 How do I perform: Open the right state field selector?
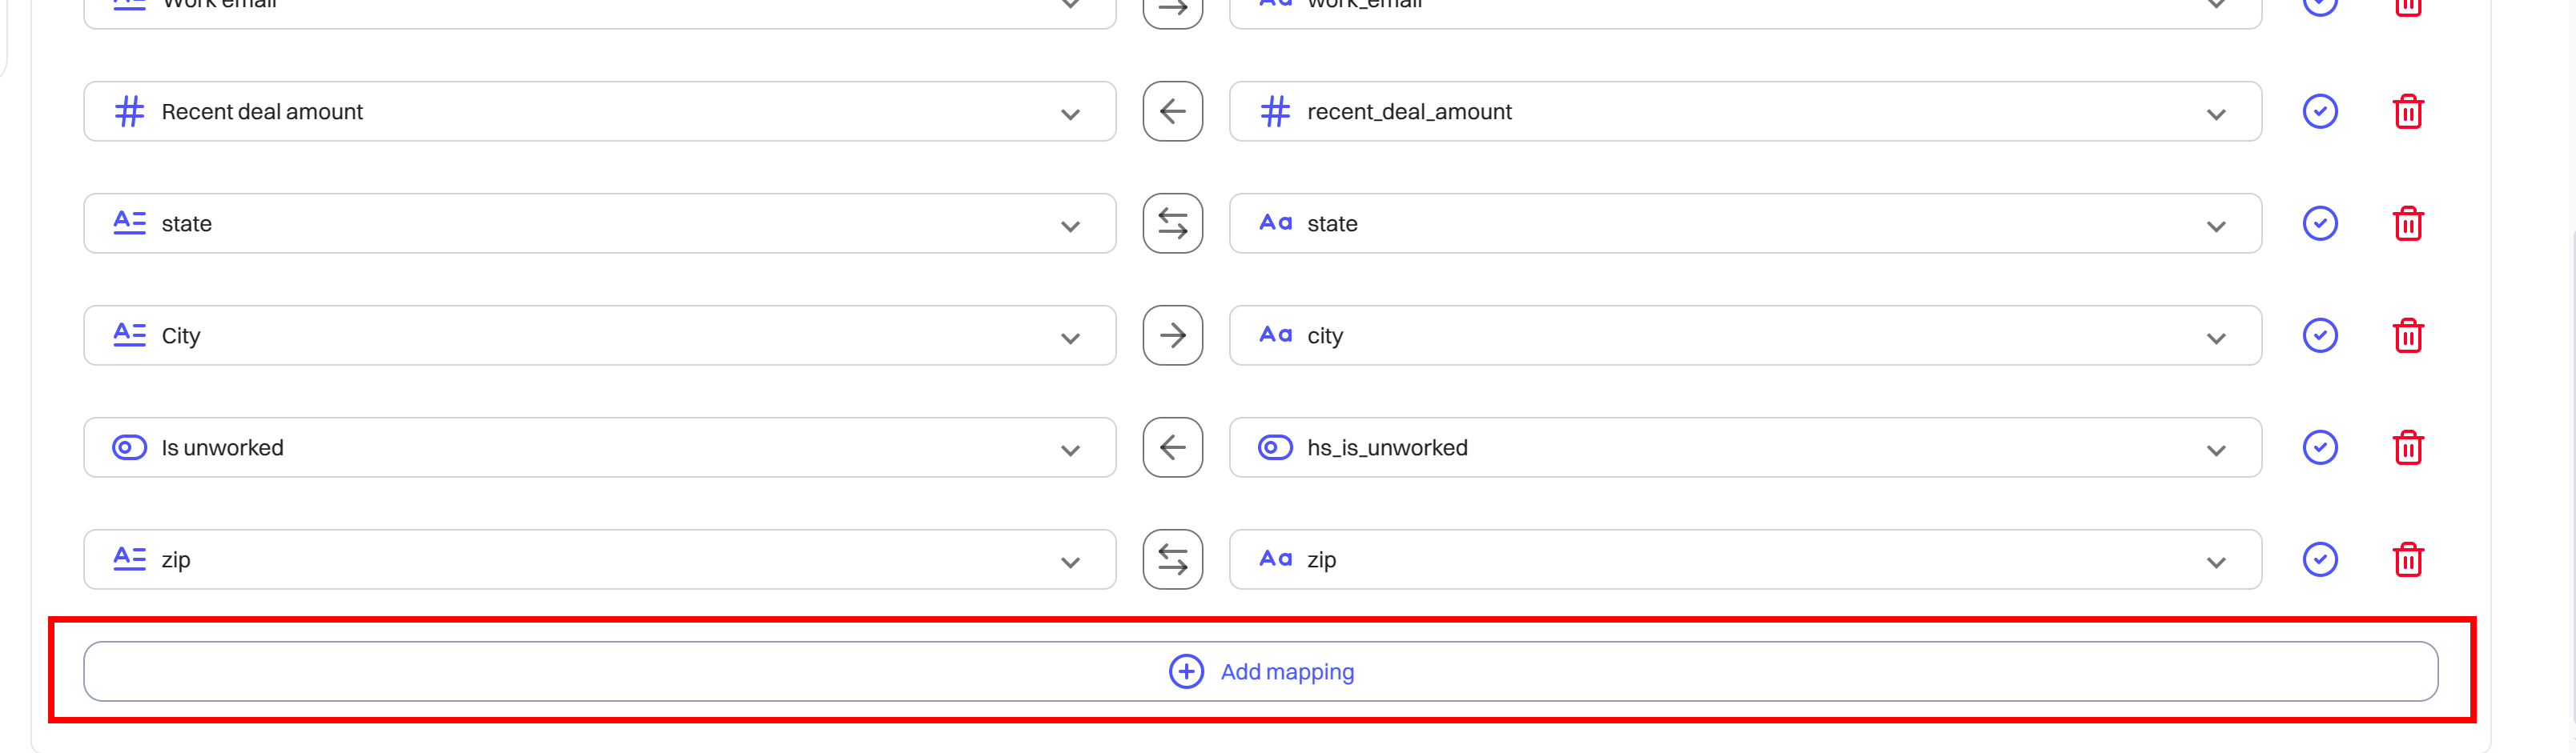point(1745,224)
